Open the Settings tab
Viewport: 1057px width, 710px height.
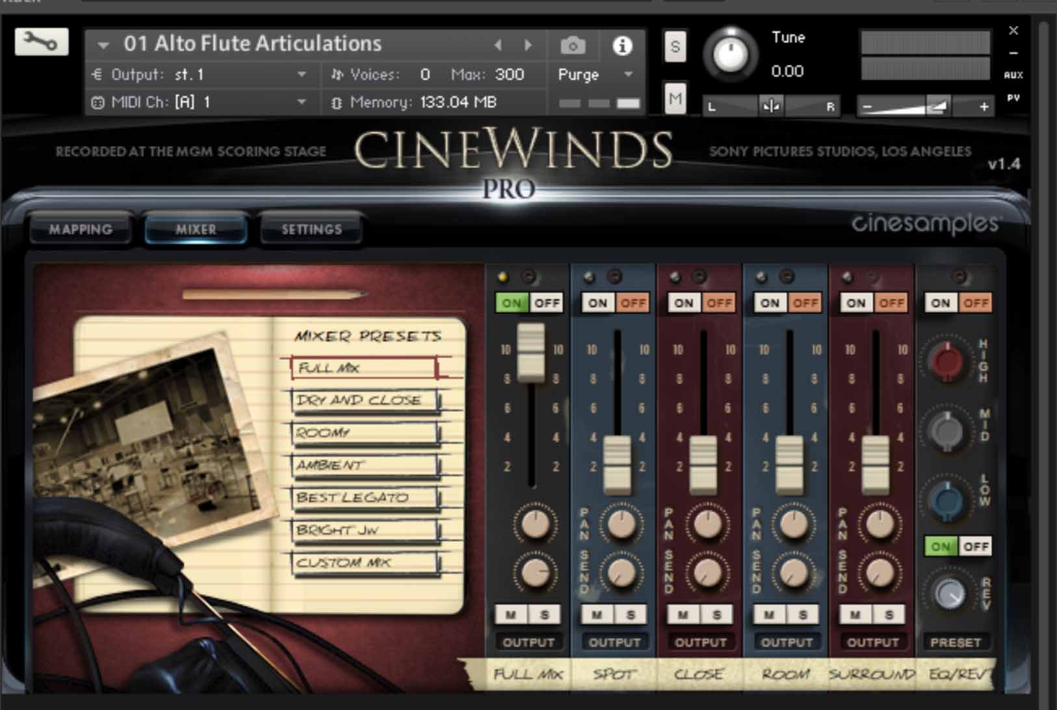coord(311,229)
